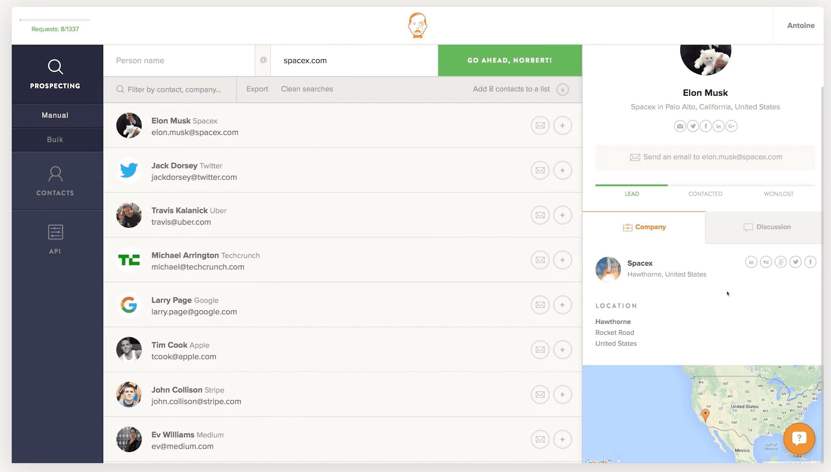
Task: Email Travis Kalanick from list row
Action: click(x=540, y=215)
